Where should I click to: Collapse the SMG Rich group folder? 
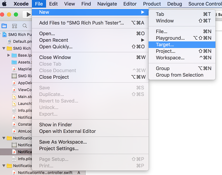point(4,48)
